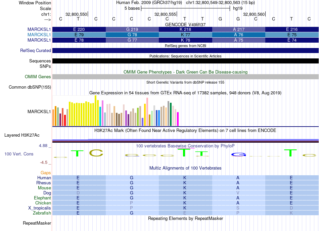Click the gray OMIM Genes item bar
Viewport: 319px width, 231px height.
point(186,77)
